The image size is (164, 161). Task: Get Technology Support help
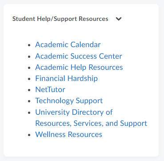pyautogui.click(x=69, y=101)
